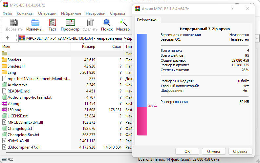Select the Shaders folder icon
This screenshot has height=163, width=260.
point(4,60)
